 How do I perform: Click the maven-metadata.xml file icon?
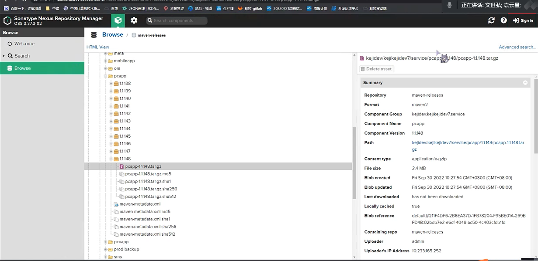(x=116, y=204)
